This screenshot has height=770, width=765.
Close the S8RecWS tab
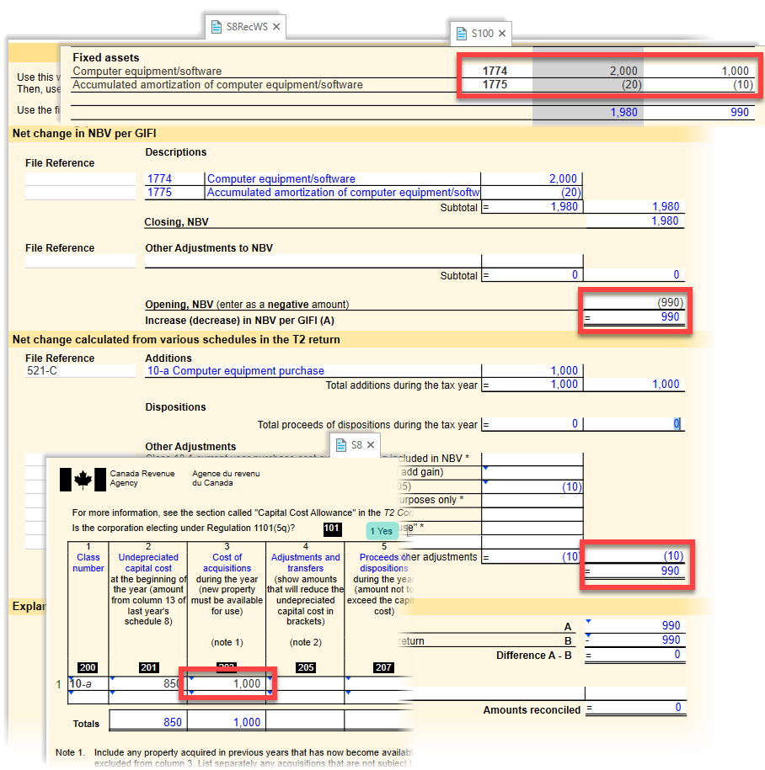click(276, 27)
